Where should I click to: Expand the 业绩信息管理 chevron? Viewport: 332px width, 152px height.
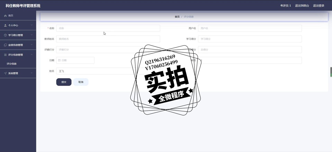[x=32, y=45]
